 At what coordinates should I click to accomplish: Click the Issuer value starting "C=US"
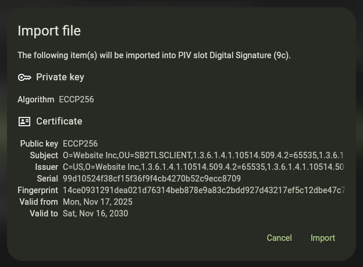click(202, 167)
